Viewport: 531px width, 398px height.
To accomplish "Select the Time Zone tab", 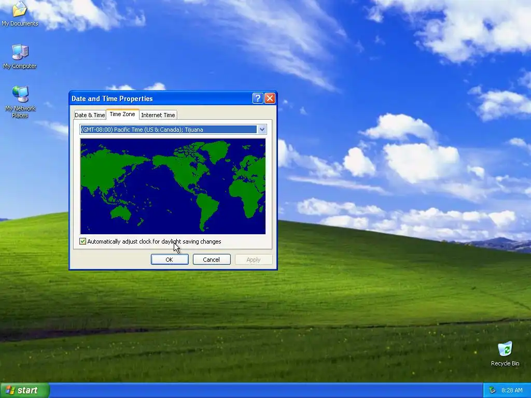I will [122, 115].
